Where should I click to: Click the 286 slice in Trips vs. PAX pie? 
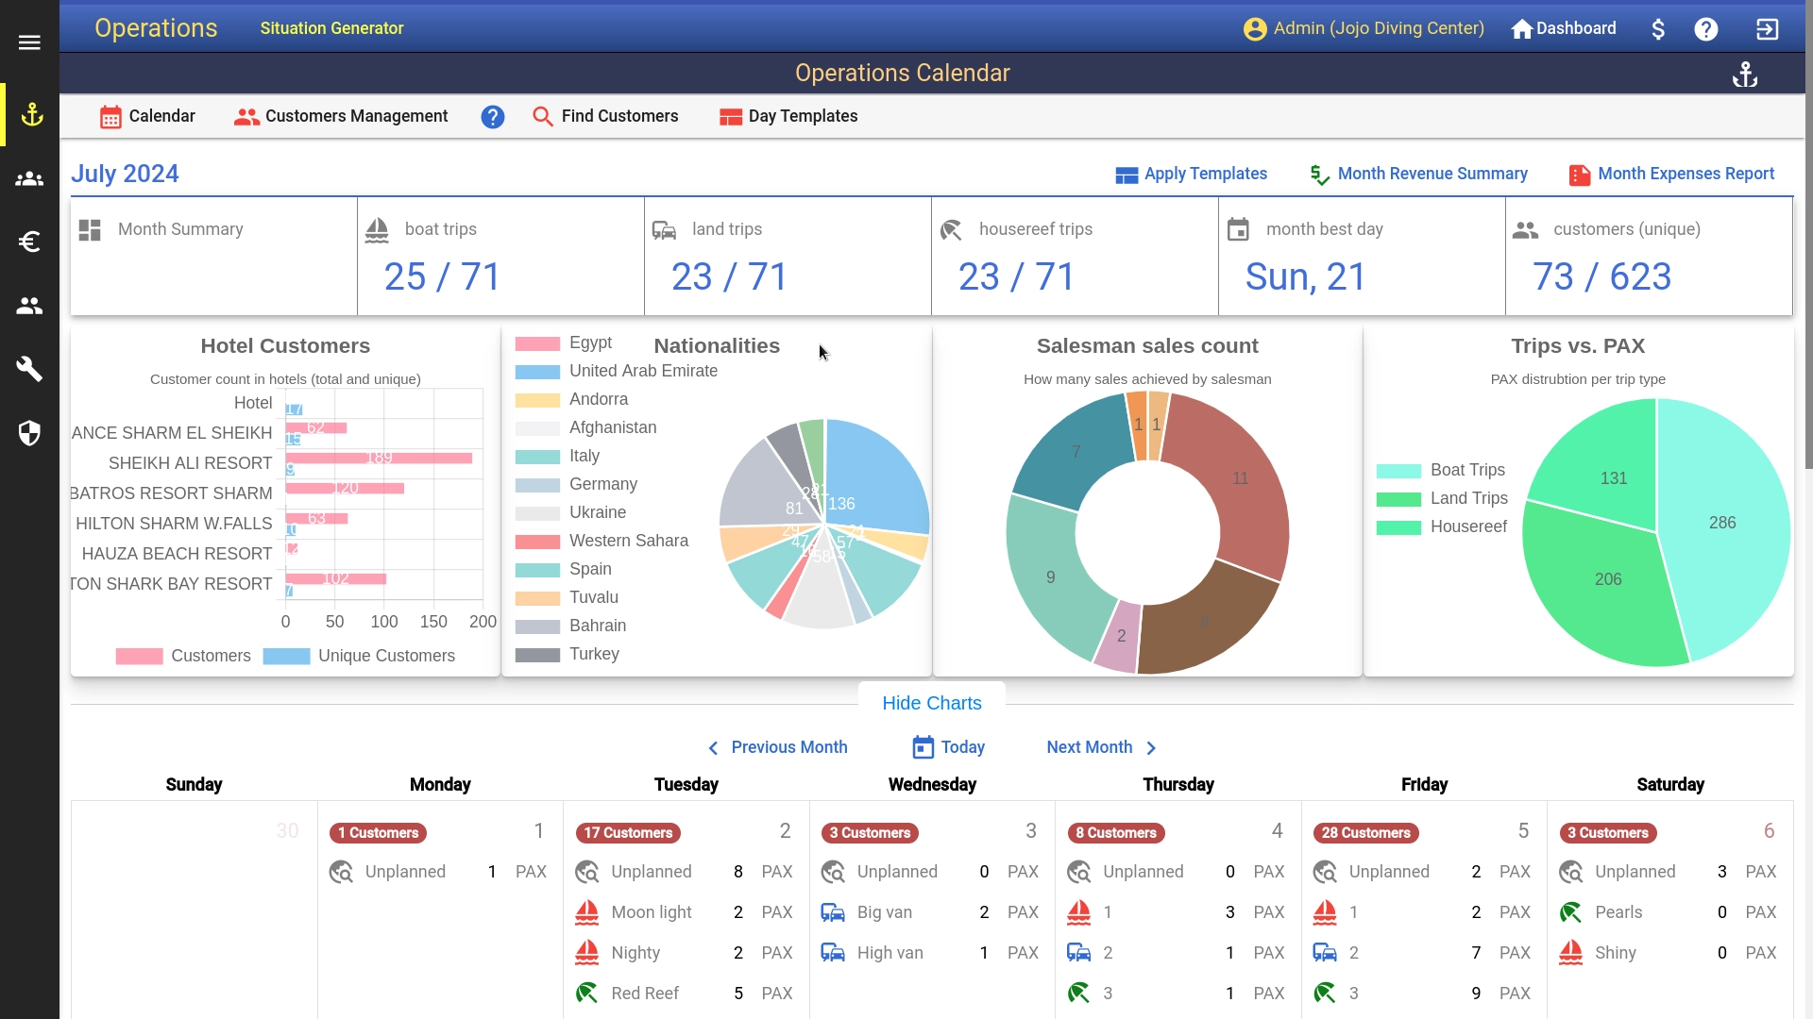point(1722,524)
